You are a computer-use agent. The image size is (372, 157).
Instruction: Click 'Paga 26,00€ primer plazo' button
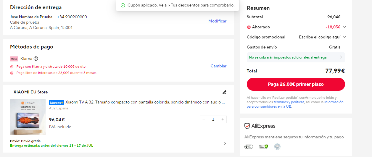296,84
